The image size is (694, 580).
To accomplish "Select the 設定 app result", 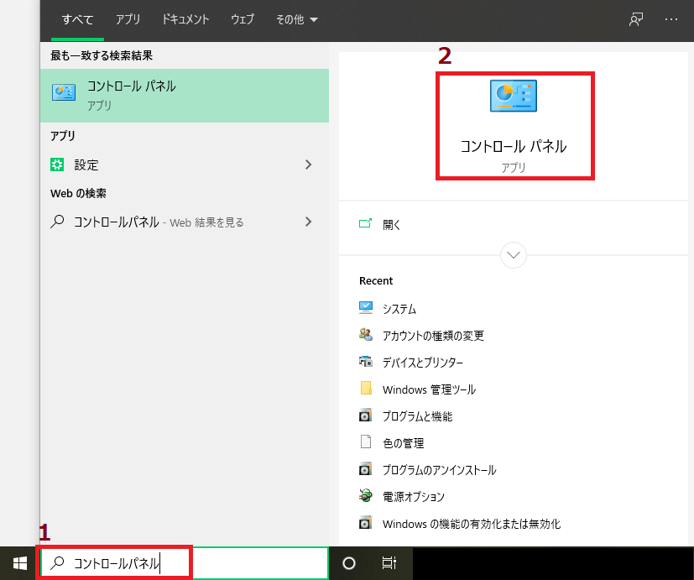I will (x=184, y=165).
